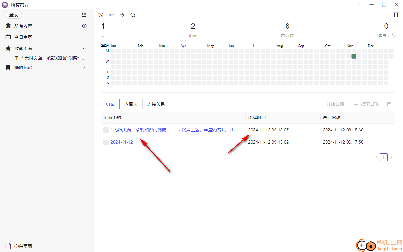Click the 天 count statistic showing 1
The height and width of the screenshot is (252, 403).
(103, 30)
